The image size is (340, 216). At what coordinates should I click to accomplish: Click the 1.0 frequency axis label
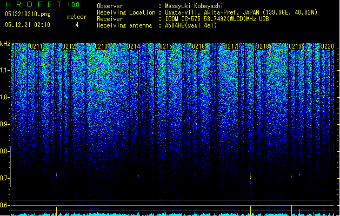(x=5, y=97)
